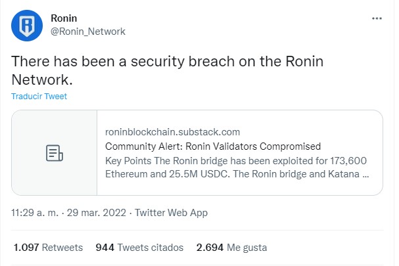Click the 1.097 retweet count number
The height and width of the screenshot is (266, 399).
(26, 247)
